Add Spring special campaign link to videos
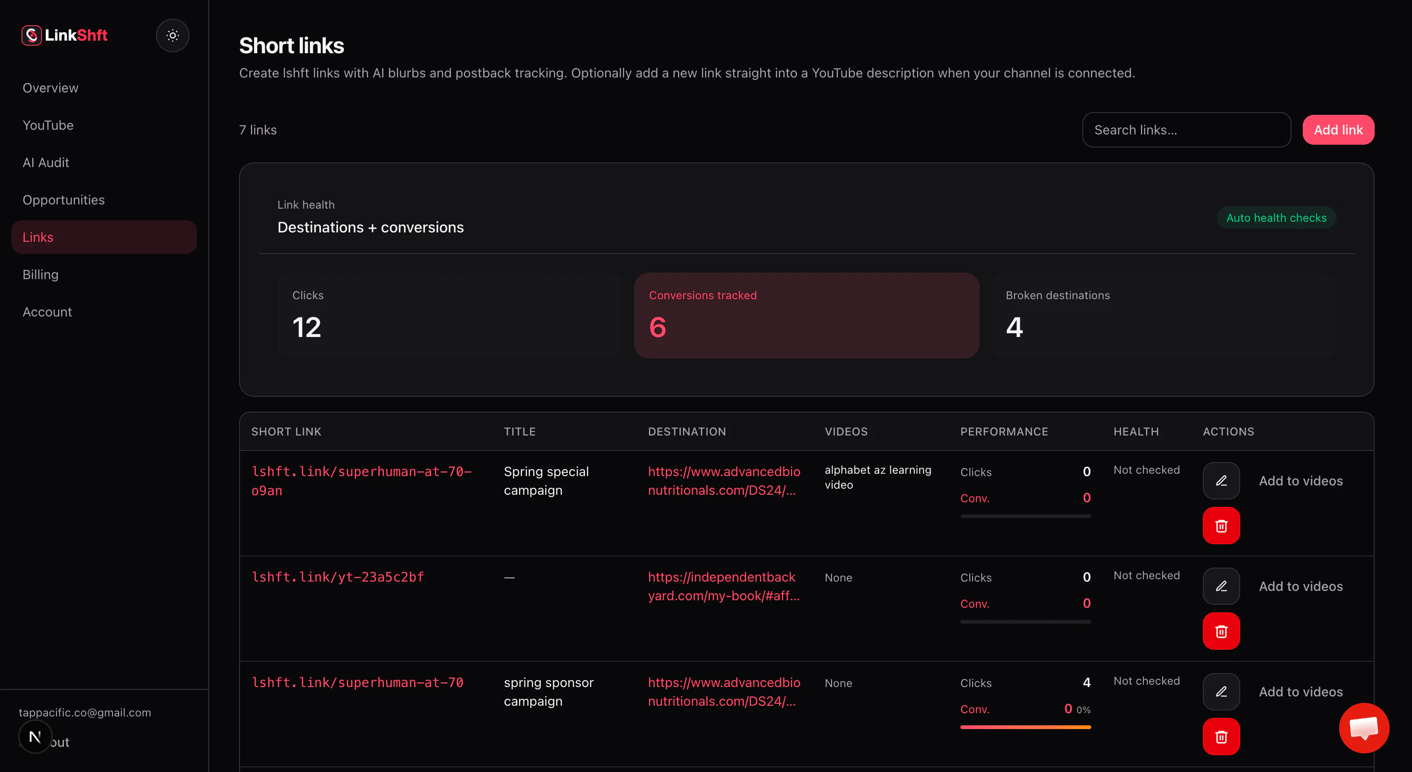The width and height of the screenshot is (1412, 772). coord(1301,480)
